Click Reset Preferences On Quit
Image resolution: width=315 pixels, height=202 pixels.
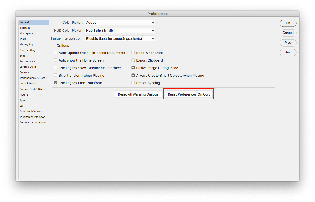[189, 94]
